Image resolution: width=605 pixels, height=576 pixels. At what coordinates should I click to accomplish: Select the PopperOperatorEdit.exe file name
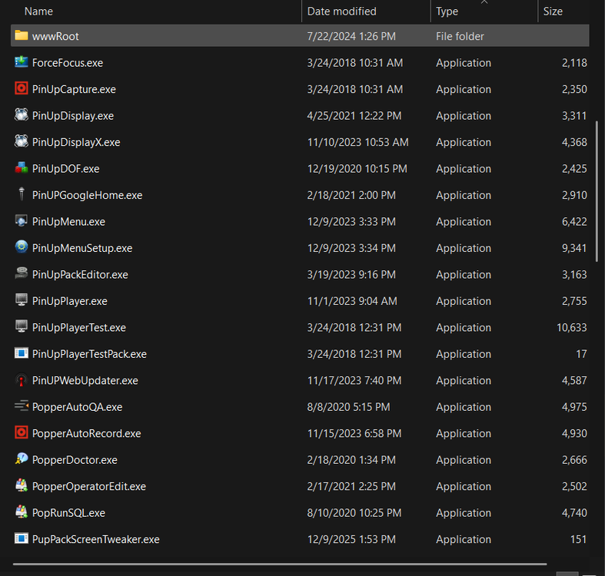coord(89,486)
